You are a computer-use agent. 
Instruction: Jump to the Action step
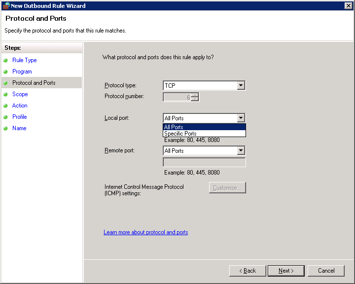click(20, 106)
